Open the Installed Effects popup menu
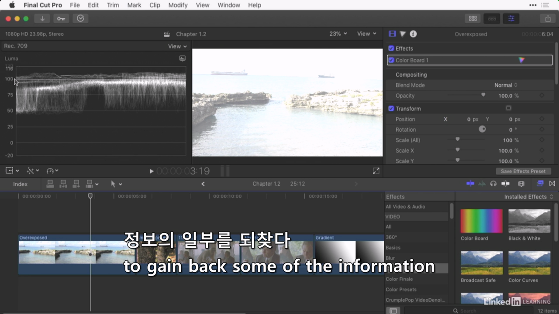The height and width of the screenshot is (314, 559). (528, 197)
